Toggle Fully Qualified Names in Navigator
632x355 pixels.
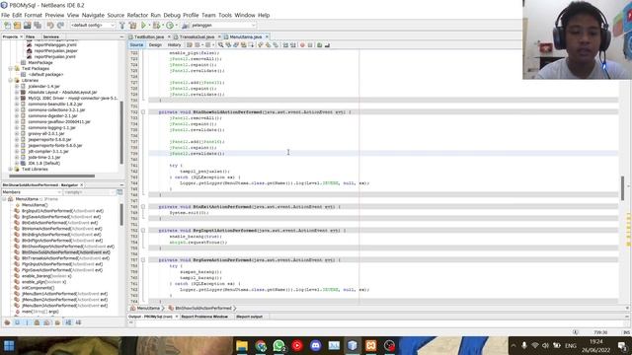coord(57,322)
